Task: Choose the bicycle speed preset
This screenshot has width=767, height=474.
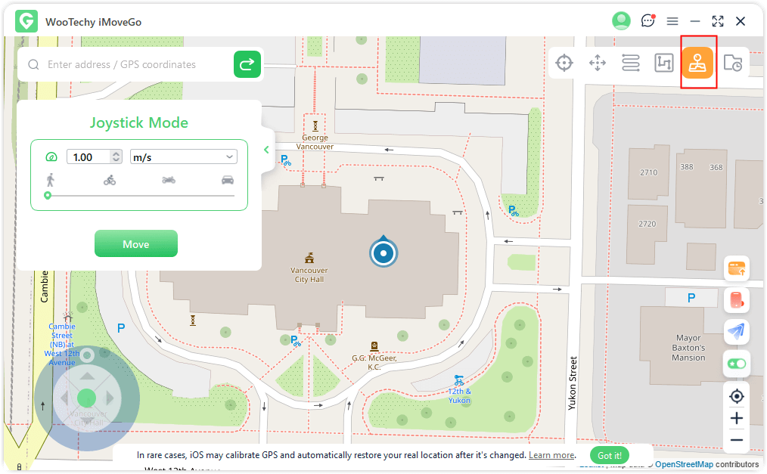Action: tap(110, 180)
